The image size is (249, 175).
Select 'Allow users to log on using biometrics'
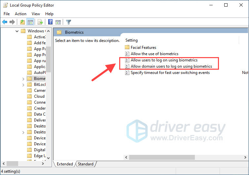click(x=164, y=60)
